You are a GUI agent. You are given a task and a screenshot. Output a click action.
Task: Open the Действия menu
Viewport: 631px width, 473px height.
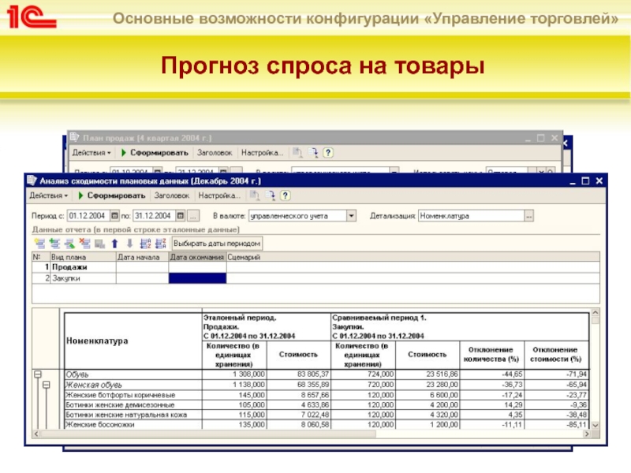coord(49,195)
